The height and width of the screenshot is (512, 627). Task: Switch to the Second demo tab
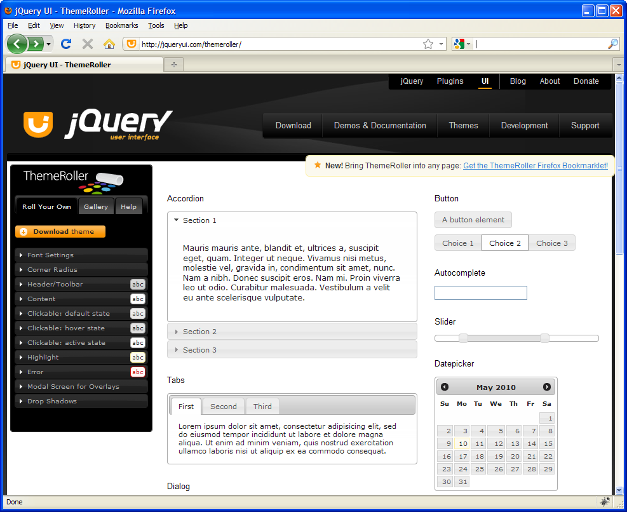[x=224, y=407]
